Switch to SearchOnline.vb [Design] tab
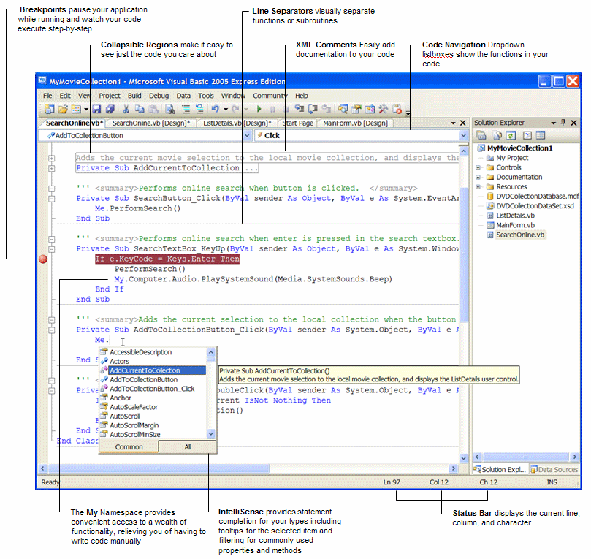 [x=151, y=123]
